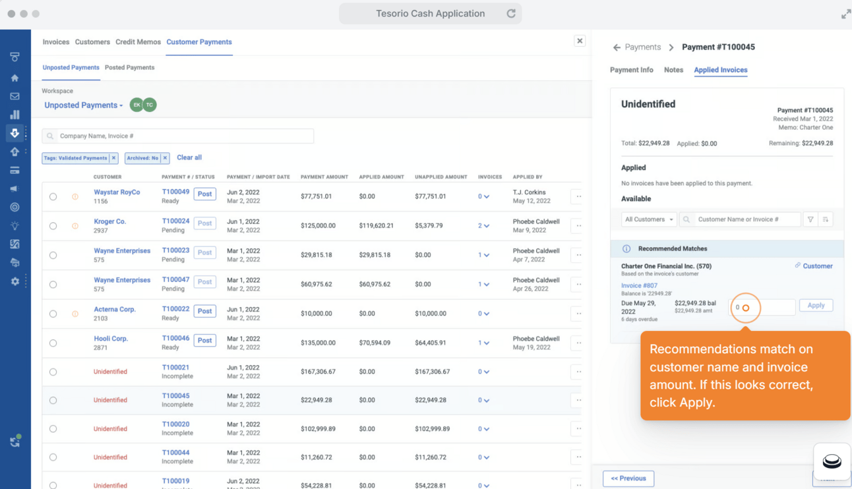The width and height of the screenshot is (852, 489).
Task: Click the lightbulb icon in the sidebar
Action: click(x=15, y=226)
